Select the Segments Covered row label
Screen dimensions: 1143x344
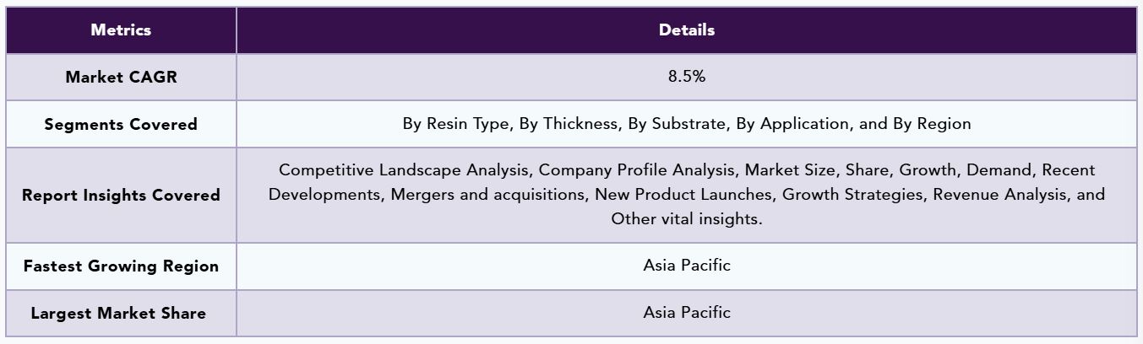tap(121, 124)
